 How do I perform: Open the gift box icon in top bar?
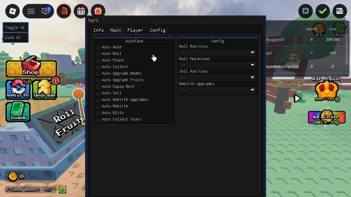[x=98, y=11]
